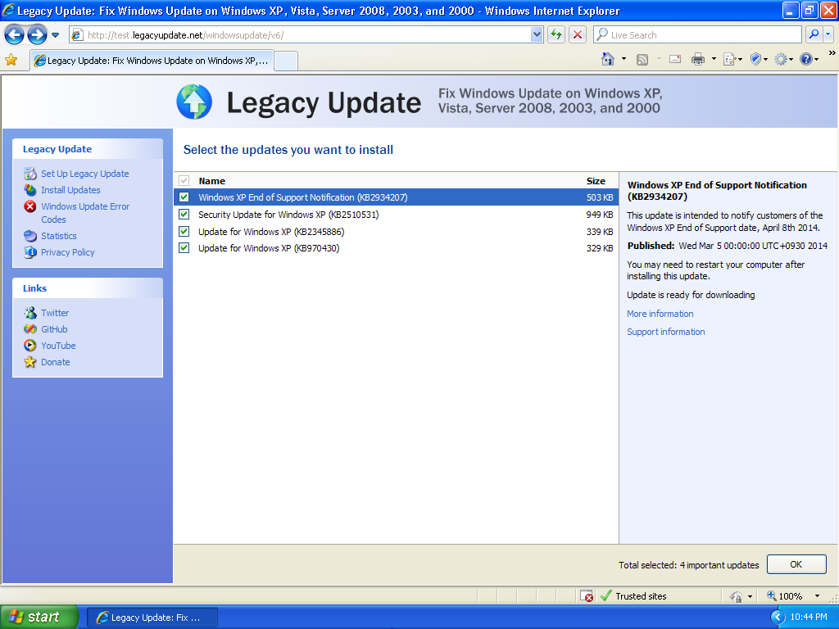Click the Install Updates icon
The width and height of the screenshot is (839, 629).
(x=30, y=190)
